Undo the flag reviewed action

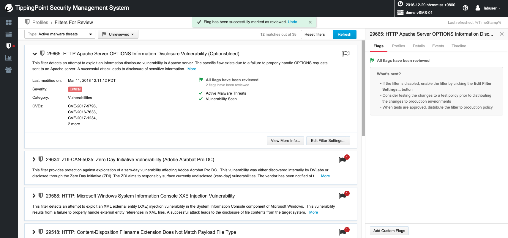pyautogui.click(x=292, y=22)
